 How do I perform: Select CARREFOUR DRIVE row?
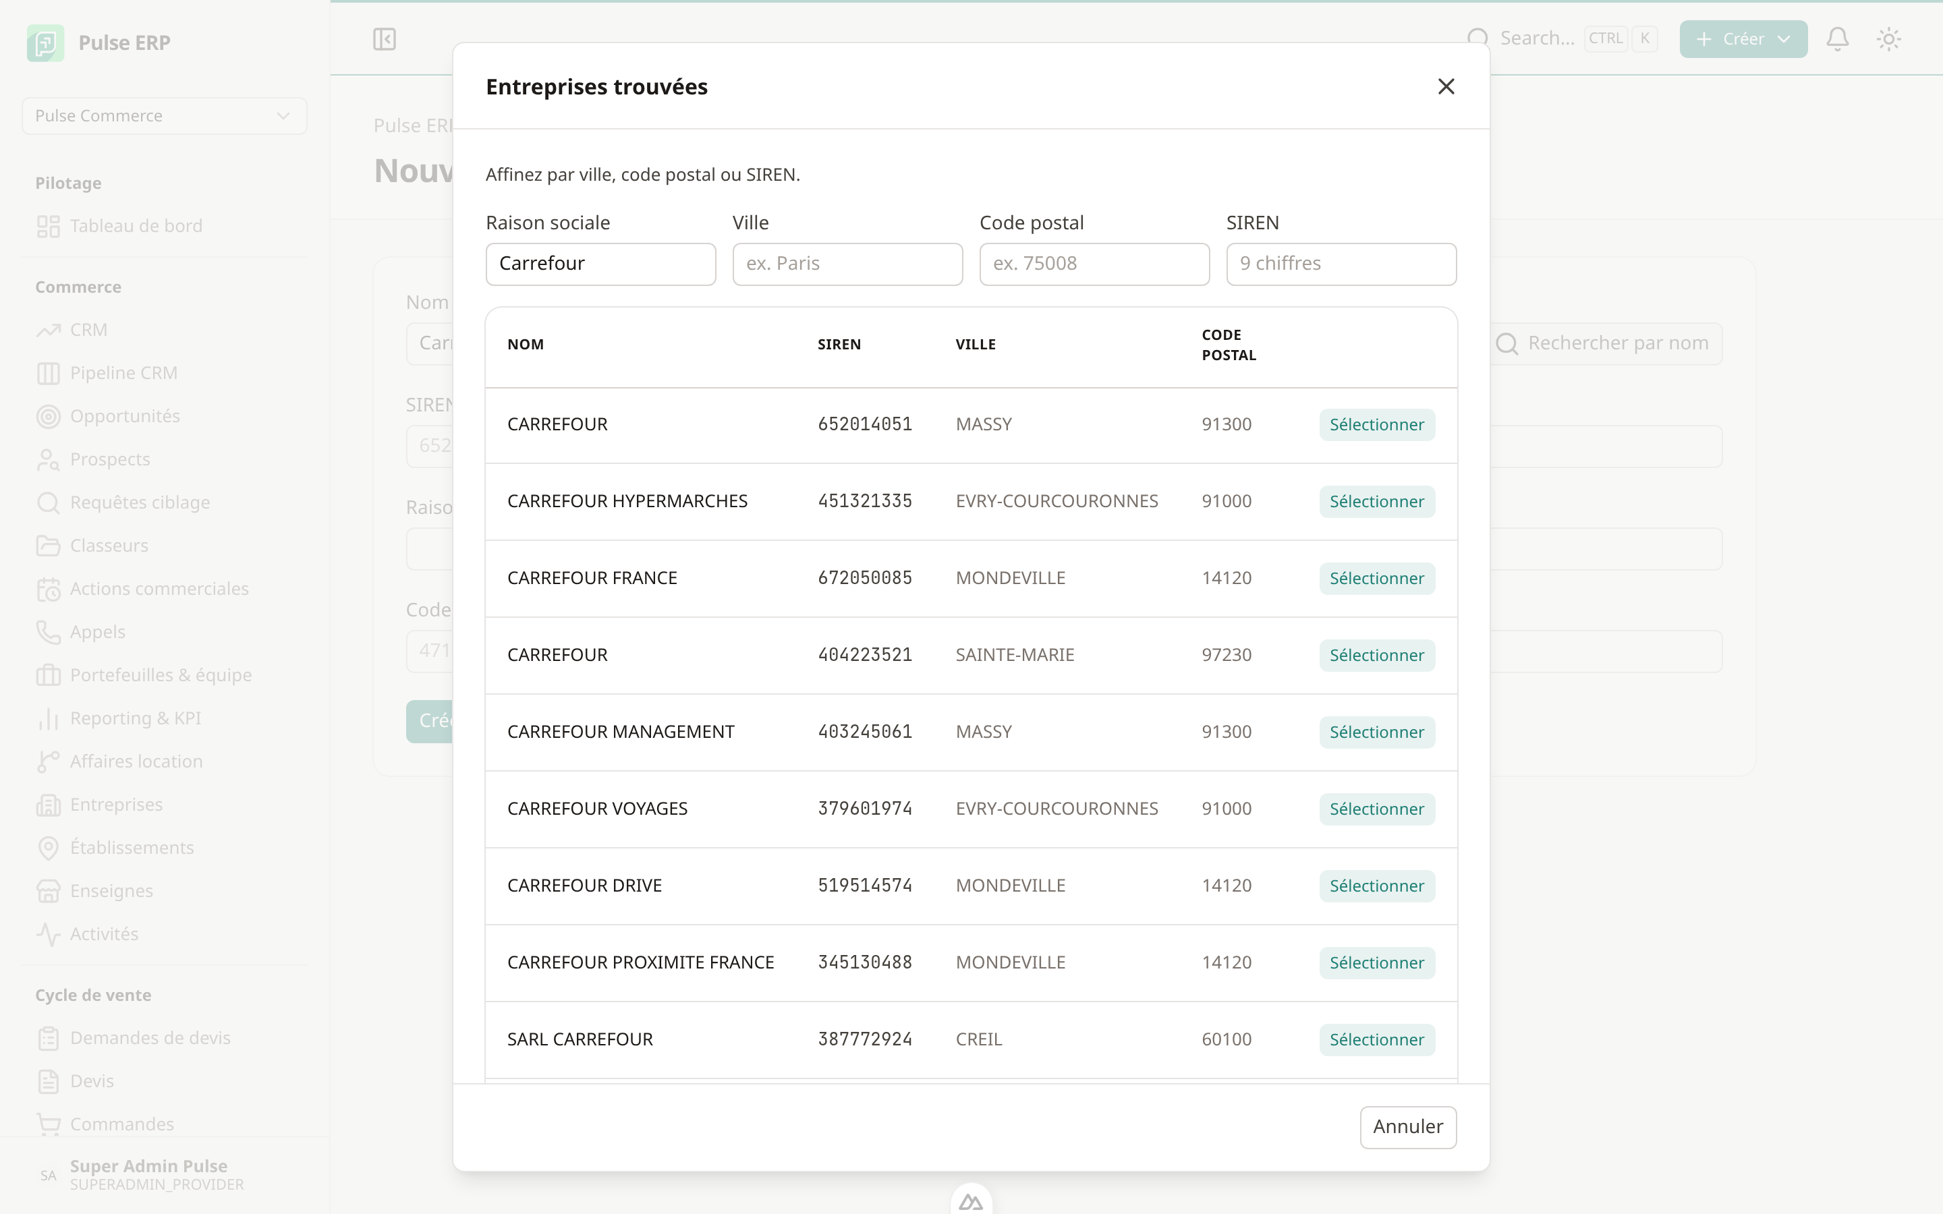(x=1377, y=886)
